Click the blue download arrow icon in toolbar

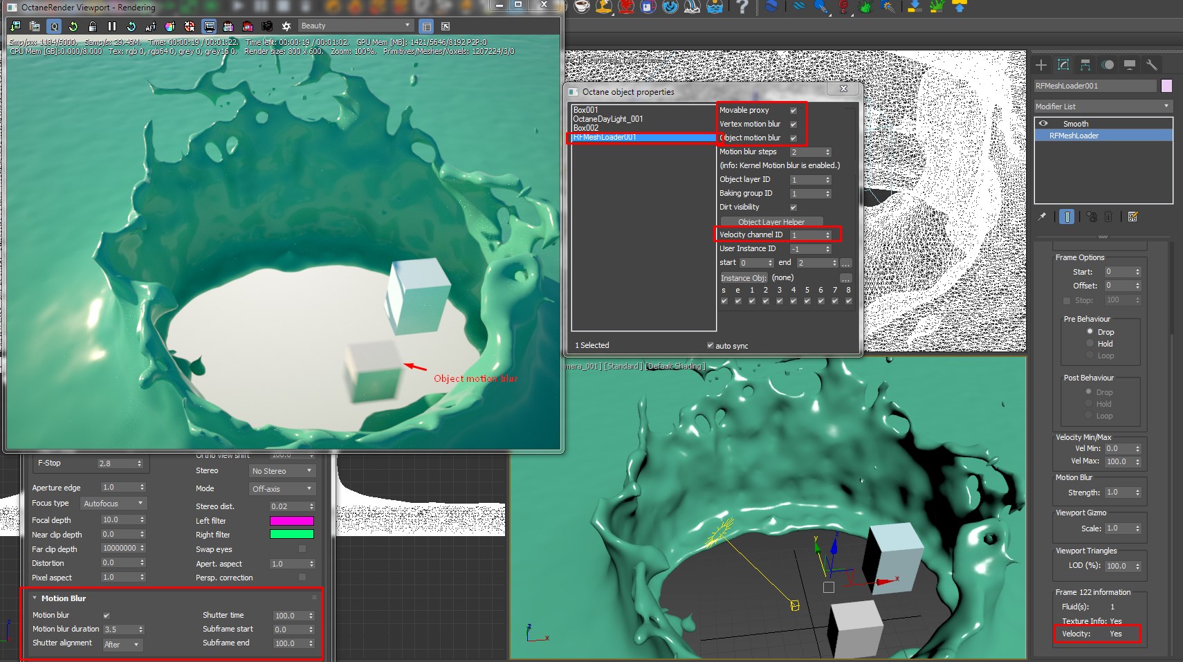[x=915, y=7]
